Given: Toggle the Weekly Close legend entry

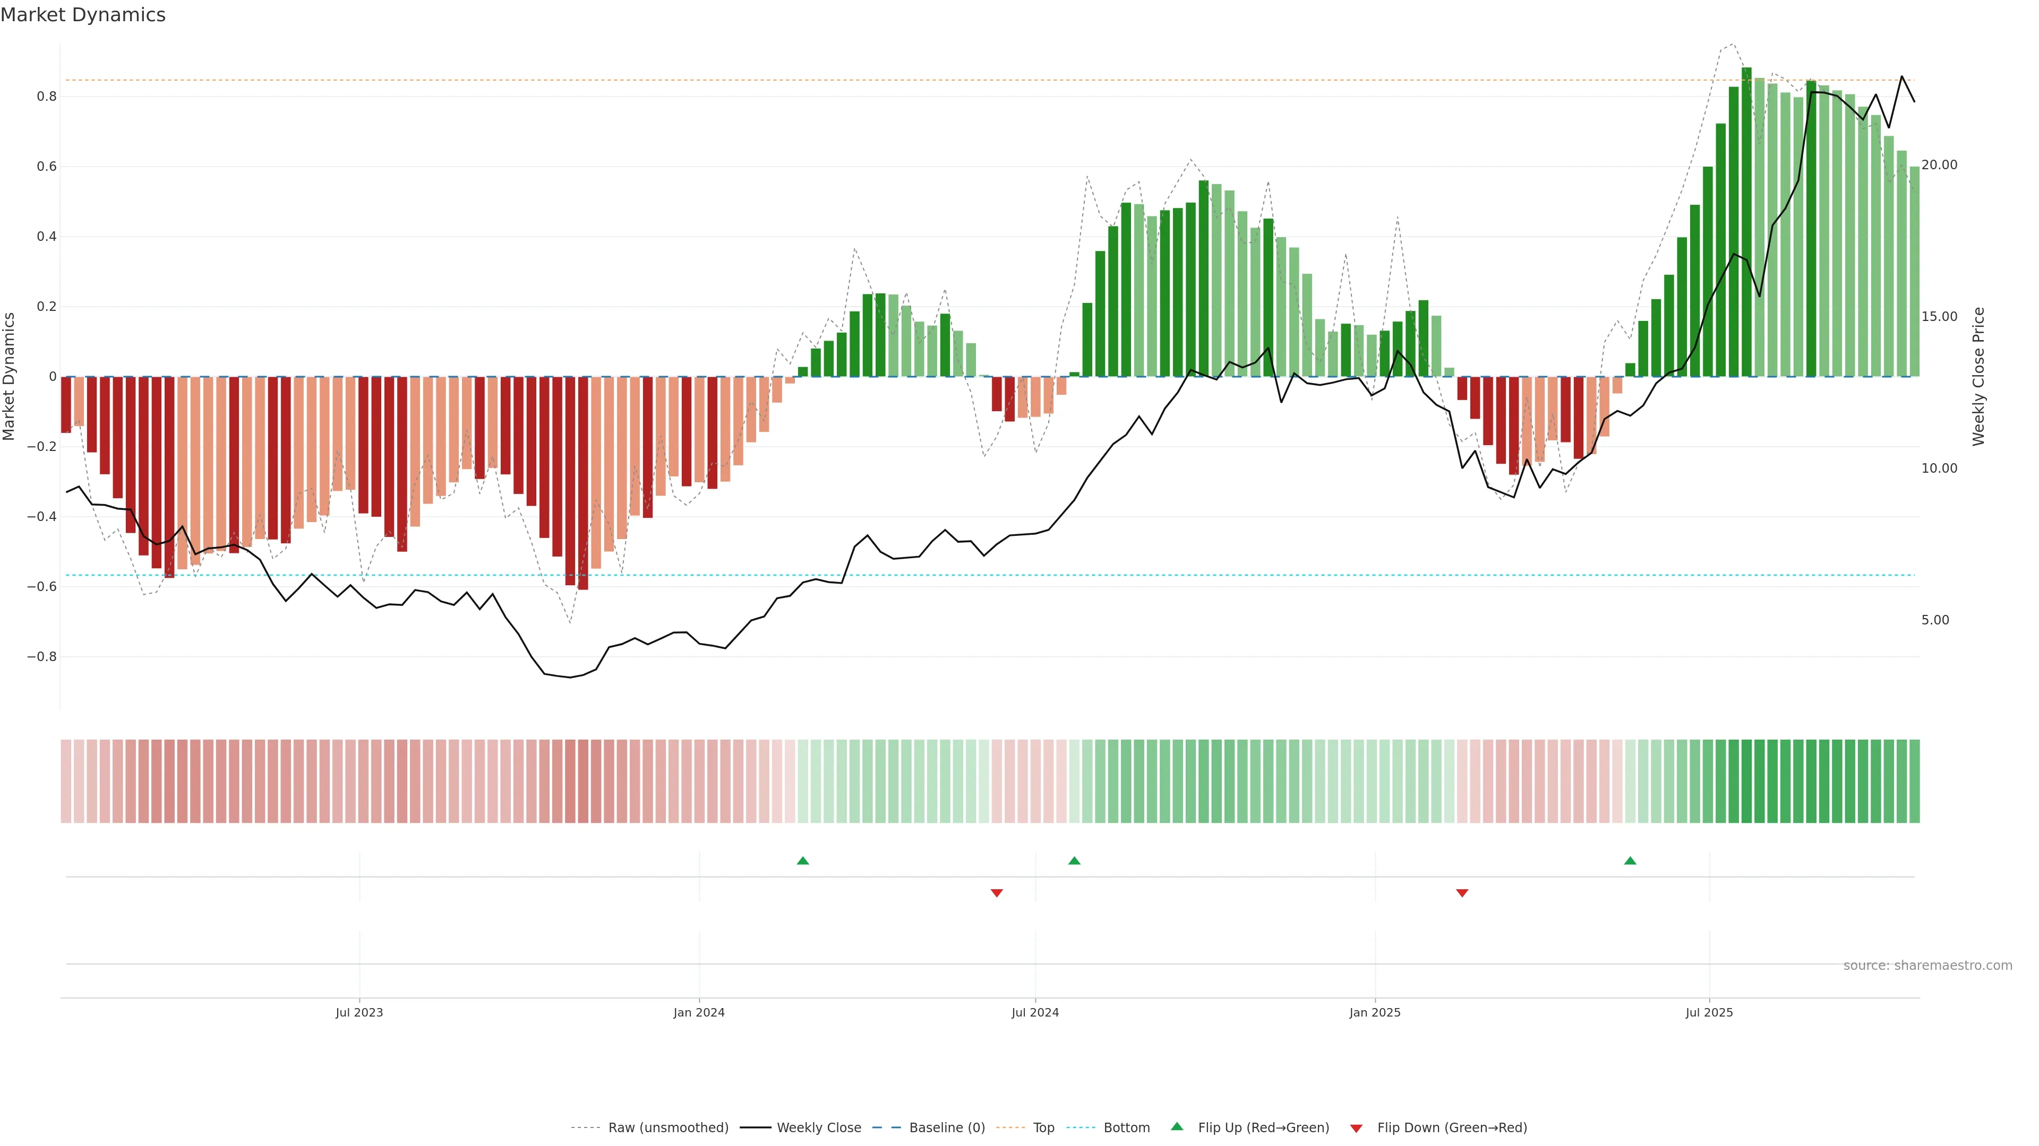Looking at the screenshot, I should click(818, 1128).
